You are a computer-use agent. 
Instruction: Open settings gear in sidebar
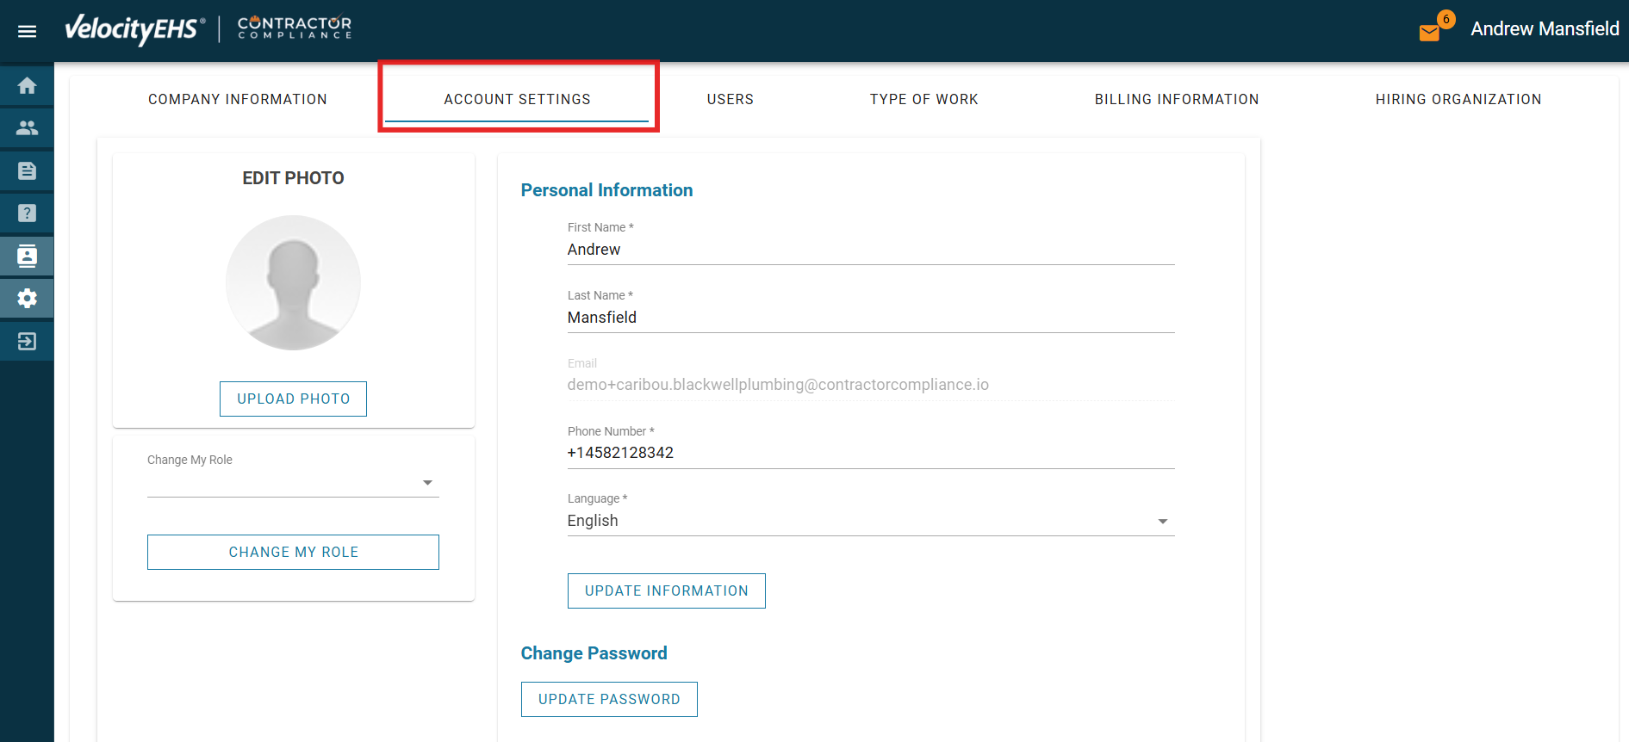click(27, 298)
